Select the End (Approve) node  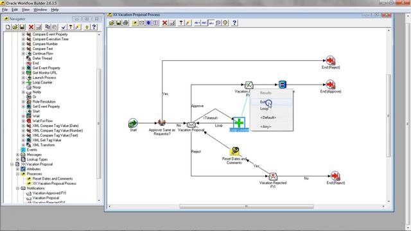pyautogui.click(x=331, y=85)
